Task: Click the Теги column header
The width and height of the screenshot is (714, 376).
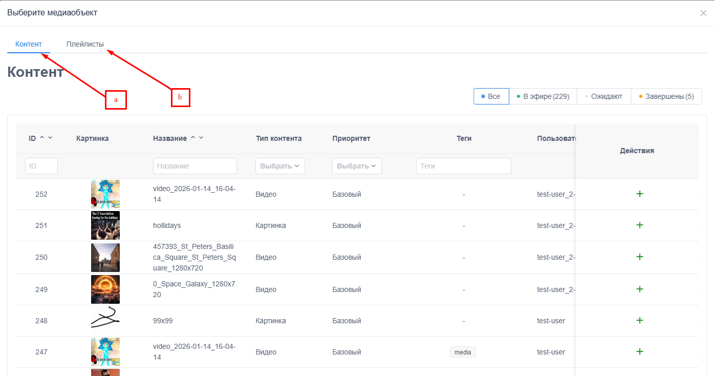Action: point(464,138)
